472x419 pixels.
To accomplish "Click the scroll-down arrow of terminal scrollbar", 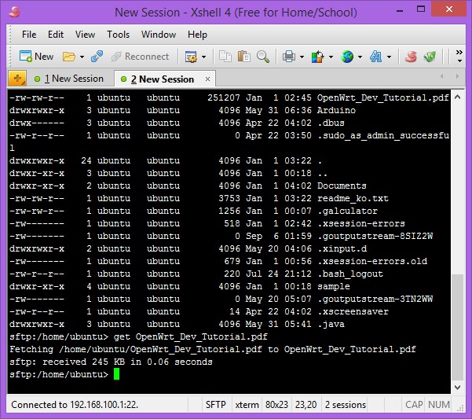I will pyautogui.click(x=457, y=388).
